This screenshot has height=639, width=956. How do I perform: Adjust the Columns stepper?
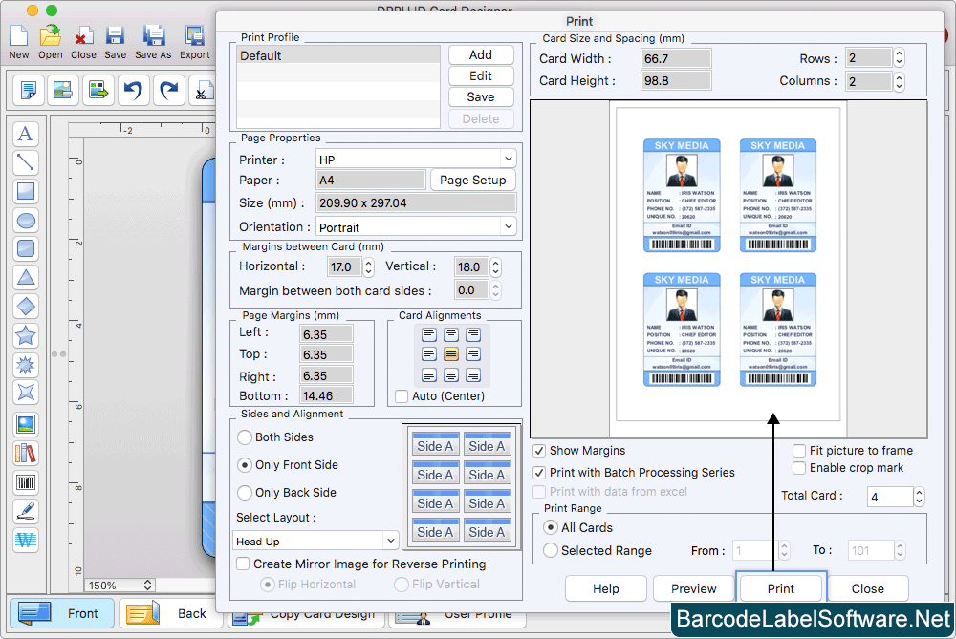pos(899,81)
